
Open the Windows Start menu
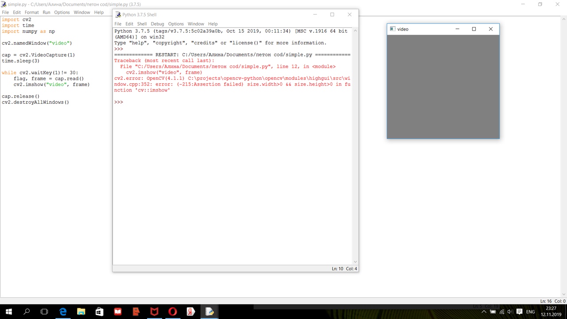coord(9,311)
